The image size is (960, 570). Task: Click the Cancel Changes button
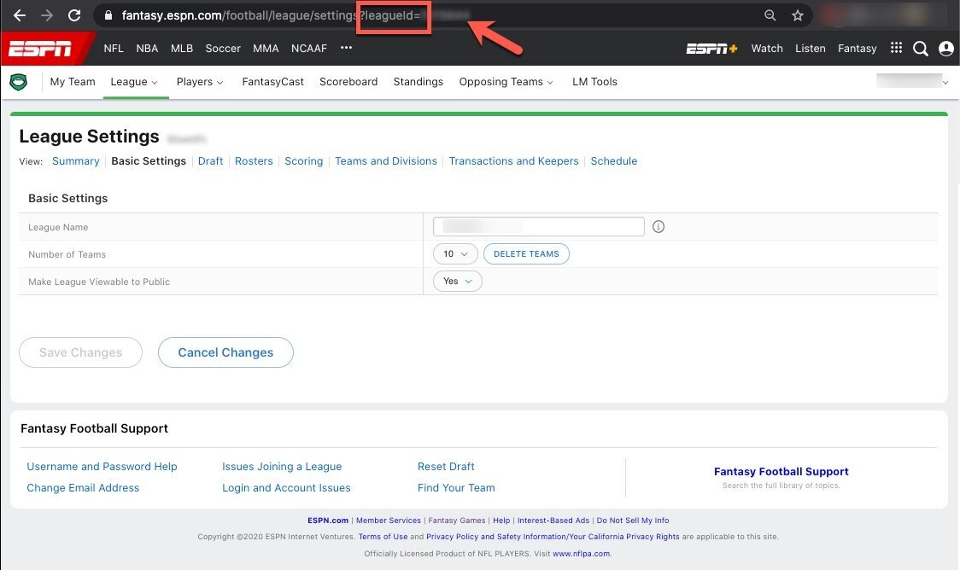click(x=225, y=352)
